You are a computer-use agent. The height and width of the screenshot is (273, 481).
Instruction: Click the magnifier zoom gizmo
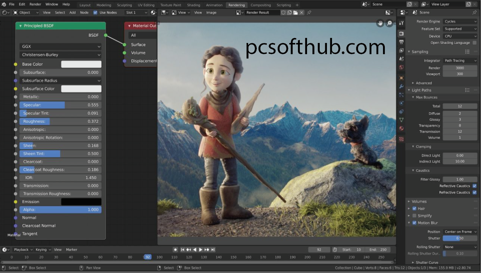[390, 23]
